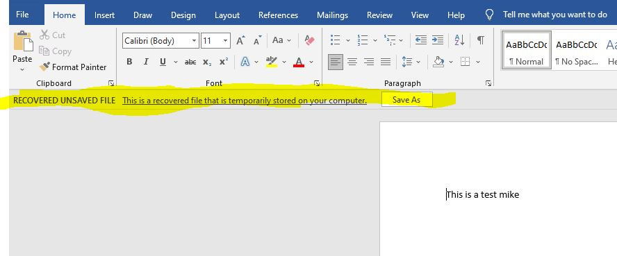Viewport: 617px width, 256px height.
Task: Switch to the References tab
Action: (278, 15)
